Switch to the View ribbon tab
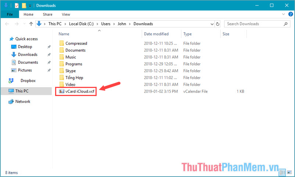 click(66, 14)
